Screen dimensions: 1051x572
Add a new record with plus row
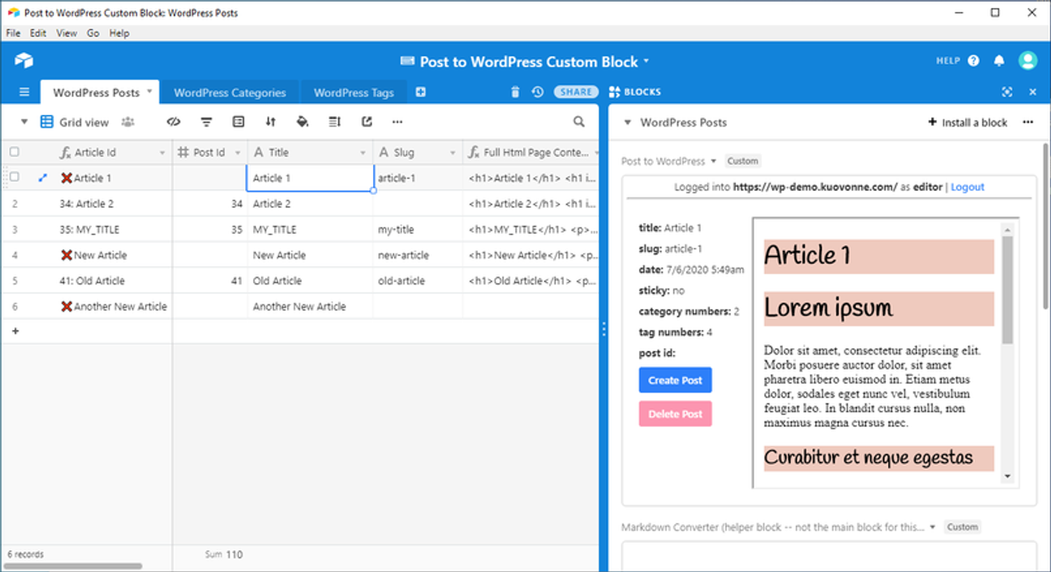coord(15,331)
